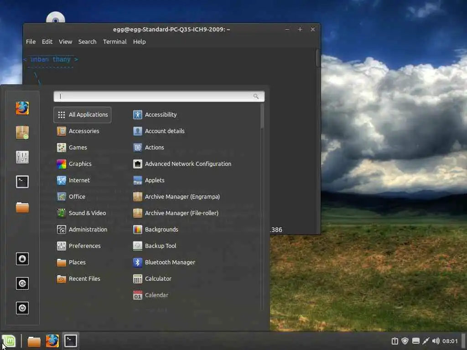Click the clock showing 08:01
The width and height of the screenshot is (467, 350).
(450, 341)
